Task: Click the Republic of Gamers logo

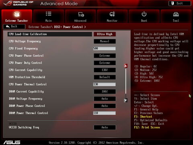Action: (18, 4)
